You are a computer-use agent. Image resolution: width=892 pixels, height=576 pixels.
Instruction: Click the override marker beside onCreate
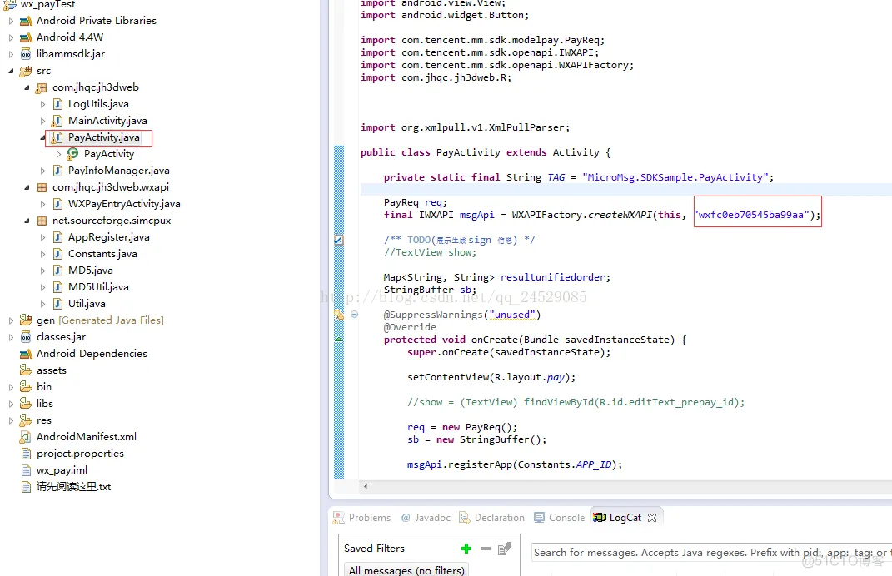(339, 340)
